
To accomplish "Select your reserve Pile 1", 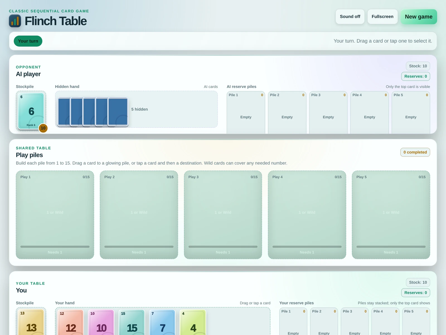I will click(293, 321).
